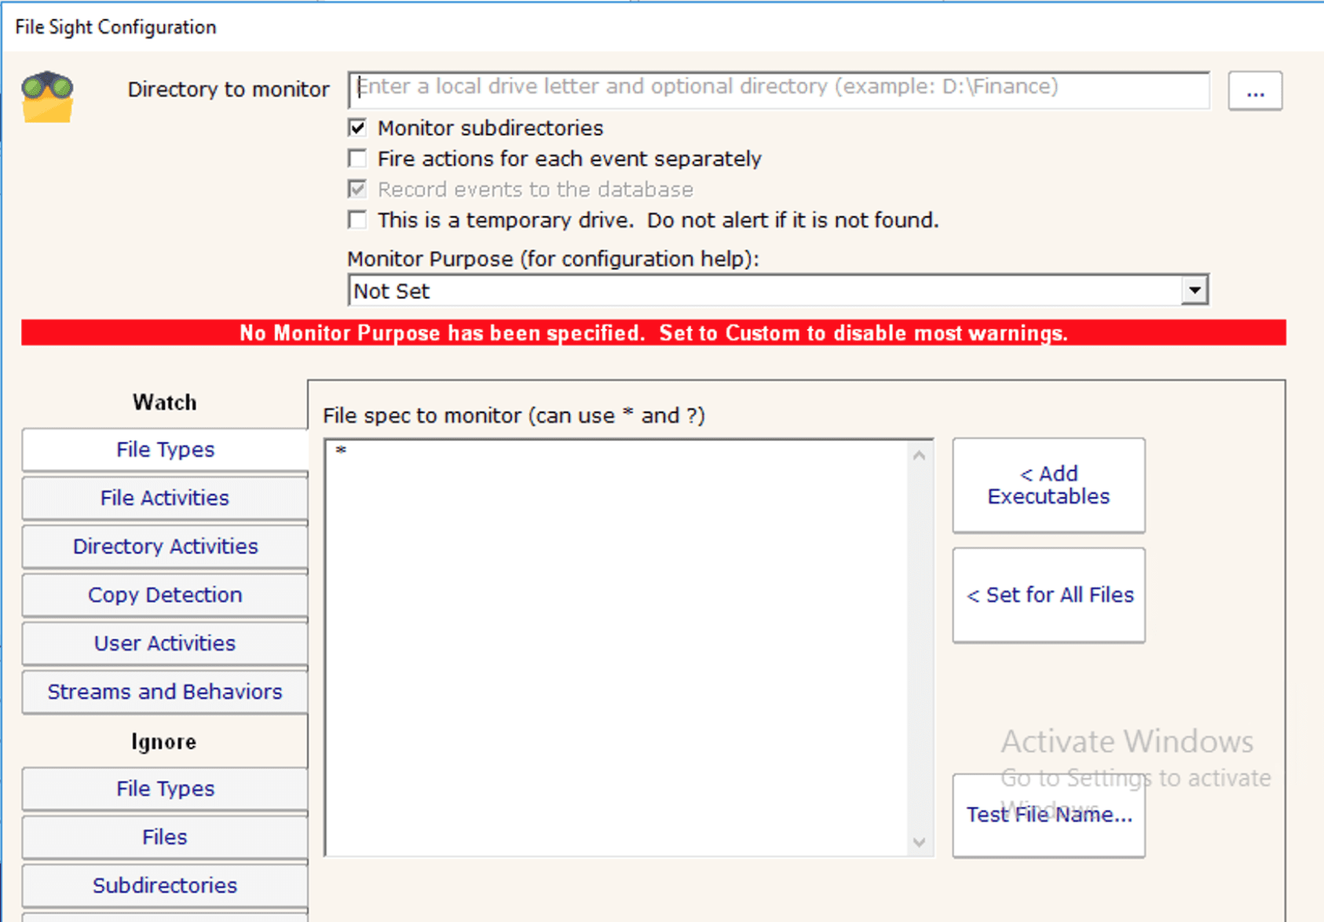Screen dimensions: 1324x922
Task: Open Ignore Subdirectories tab
Action: (165, 886)
